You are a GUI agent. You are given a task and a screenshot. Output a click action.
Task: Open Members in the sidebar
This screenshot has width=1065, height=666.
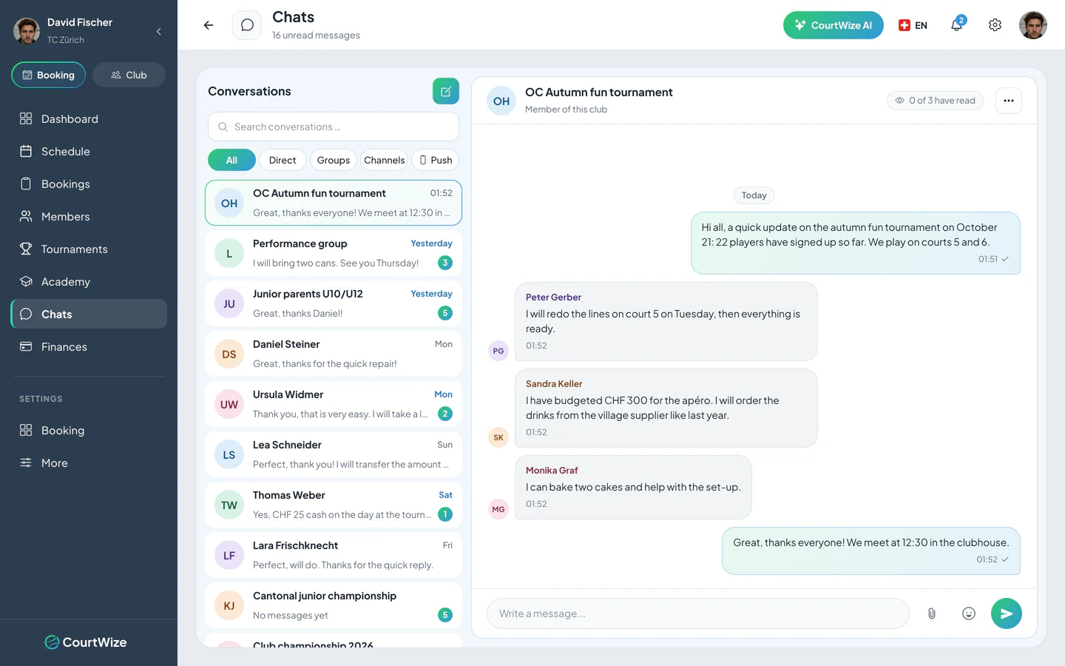click(89, 217)
